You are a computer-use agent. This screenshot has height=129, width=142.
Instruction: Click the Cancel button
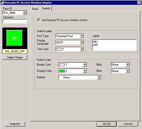pyautogui.click(x=128, y=124)
